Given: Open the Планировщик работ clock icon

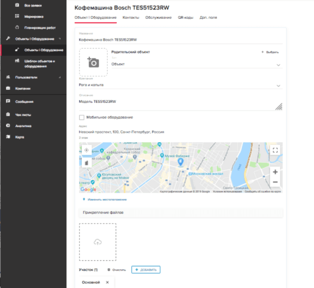Looking at the screenshot, I should [x=17, y=27].
